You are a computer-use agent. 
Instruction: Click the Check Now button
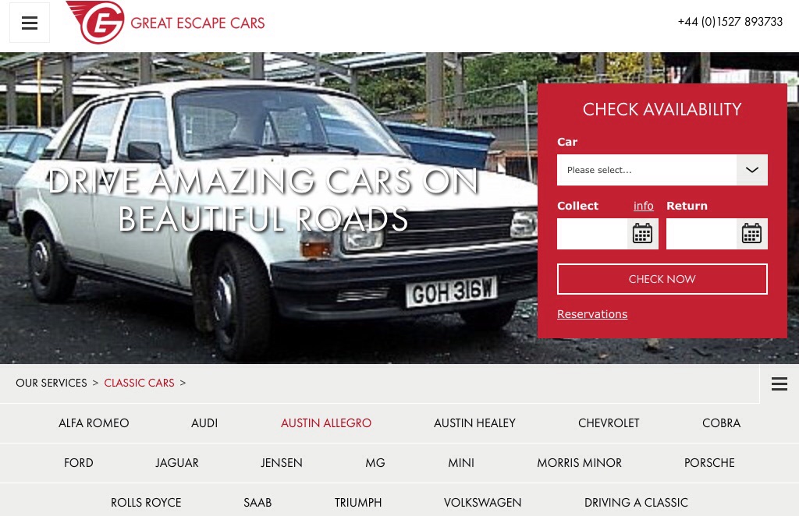click(662, 279)
